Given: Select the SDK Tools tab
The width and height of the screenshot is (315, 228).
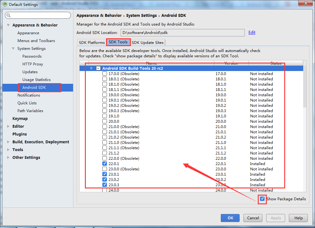Looking at the screenshot, I should (x=118, y=42).
